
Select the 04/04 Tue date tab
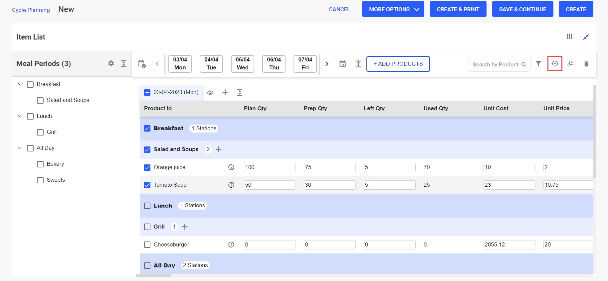(x=211, y=64)
